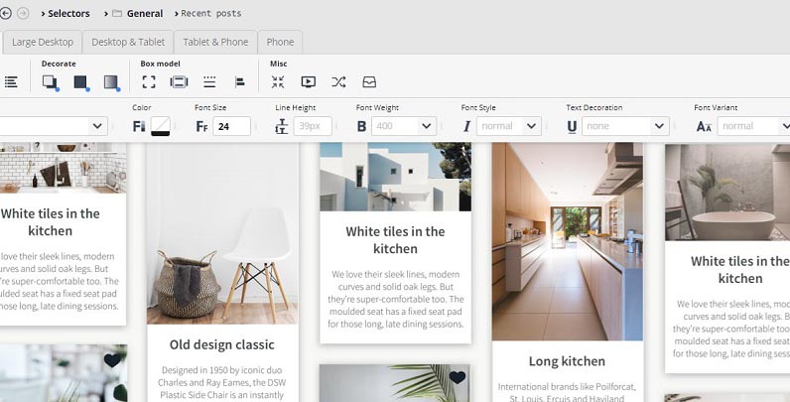
Task: Go to Selectors in the breadcrumb
Action: 68,14
